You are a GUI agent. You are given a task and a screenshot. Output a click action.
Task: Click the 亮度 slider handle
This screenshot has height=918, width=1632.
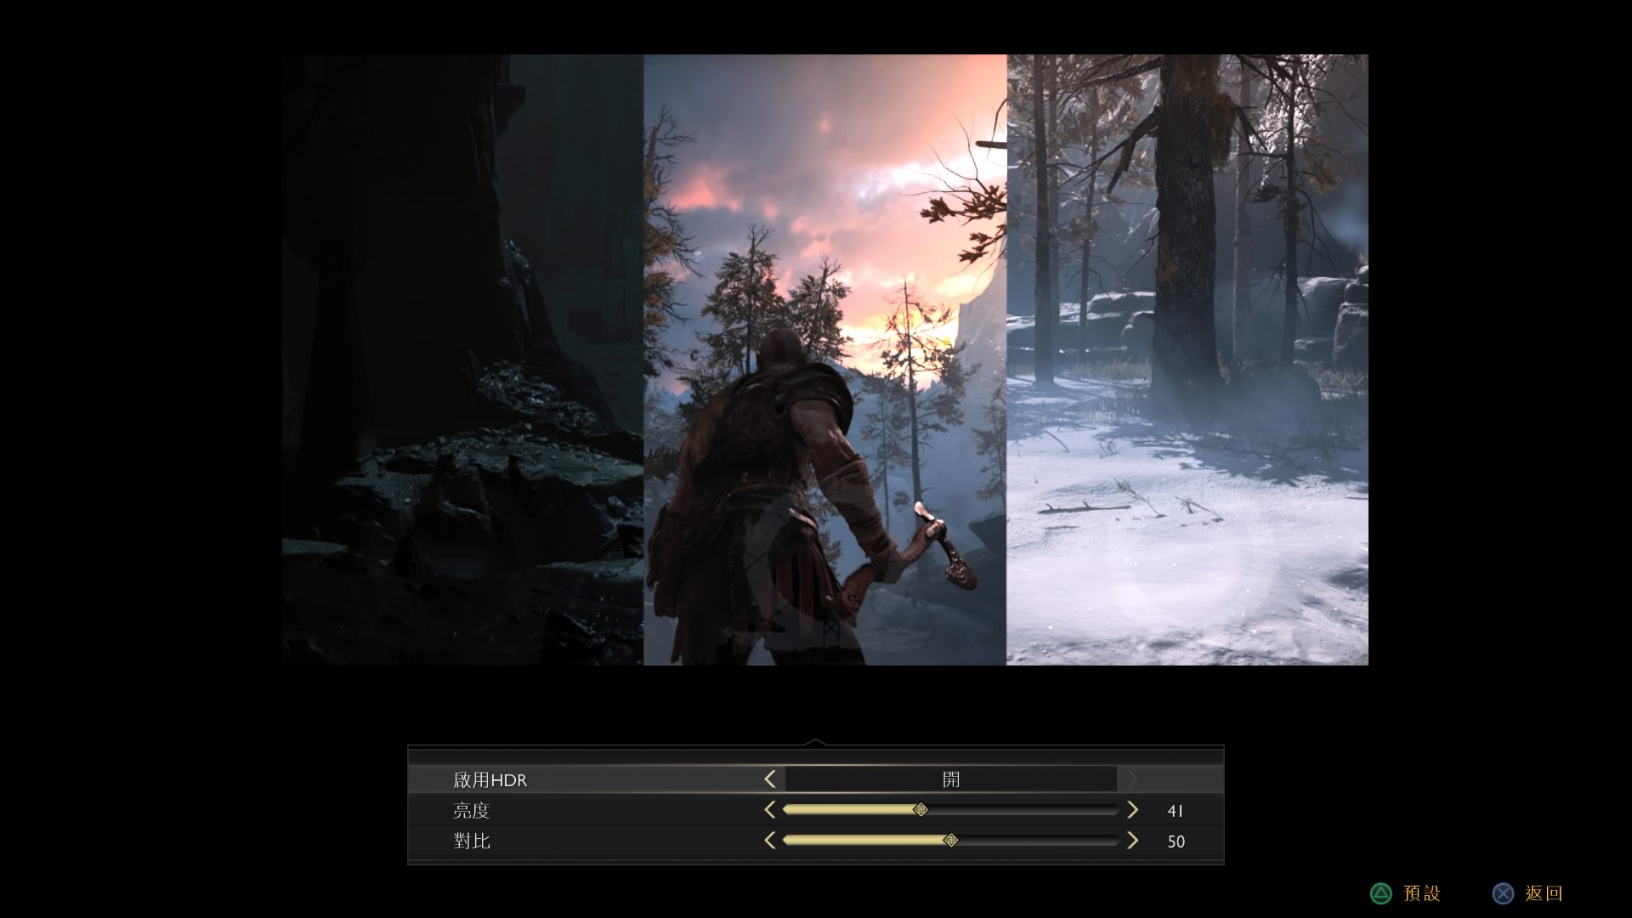pos(920,810)
